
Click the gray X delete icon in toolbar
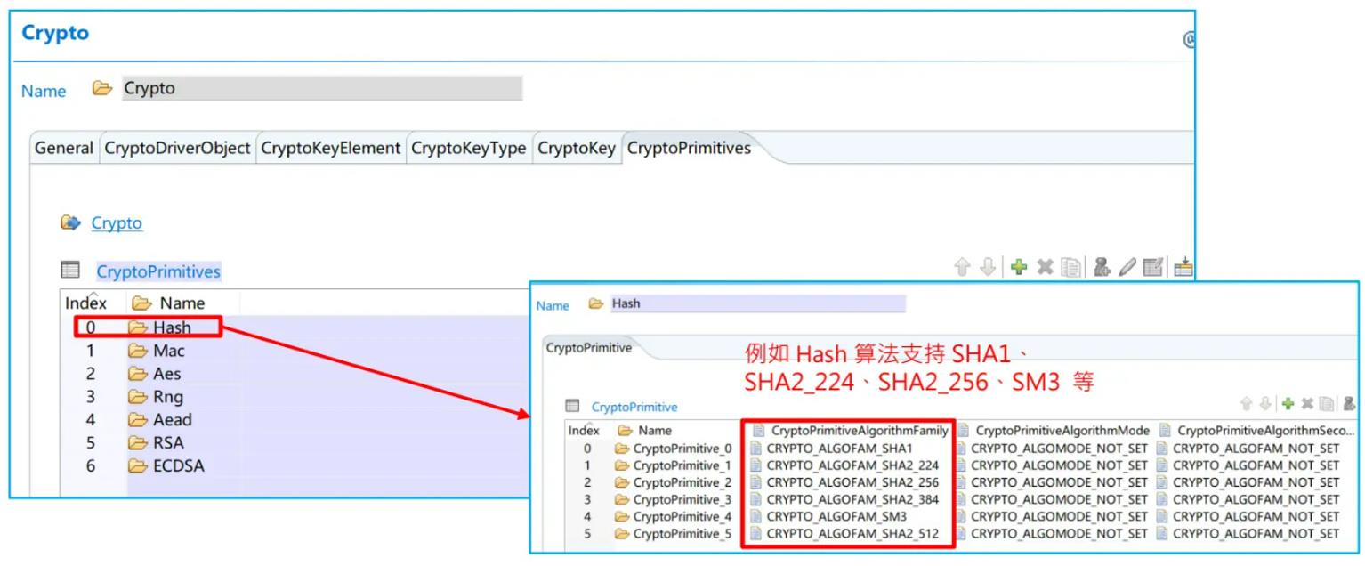[x=1046, y=267]
